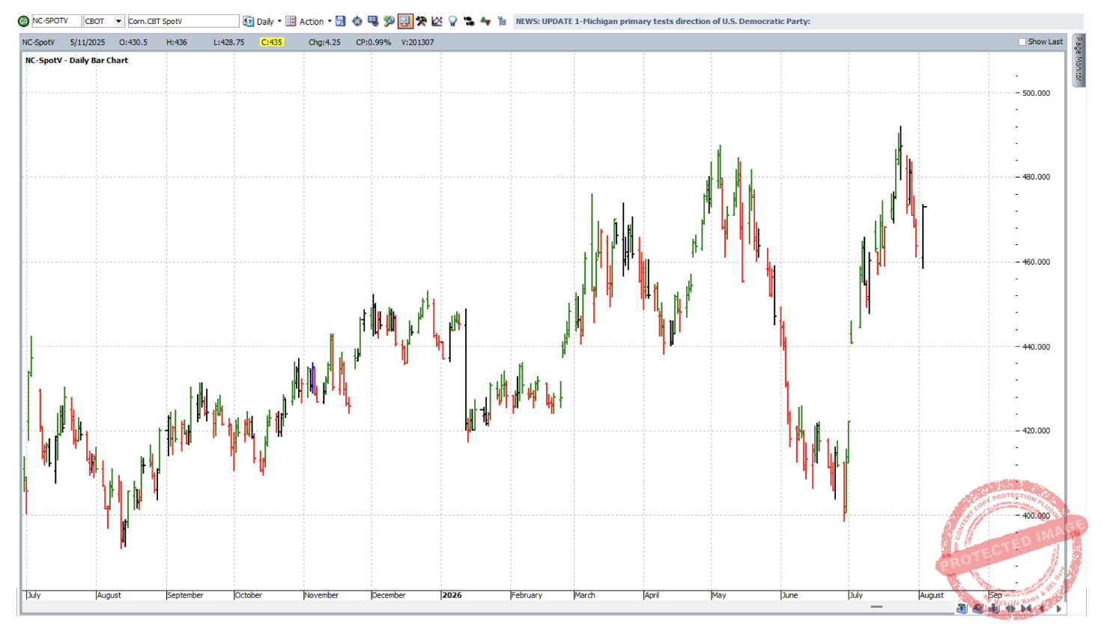Image resolution: width=1116 pixels, height=634 pixels.
Task: Open the Page Monitor side tab
Action: pos(1079,60)
